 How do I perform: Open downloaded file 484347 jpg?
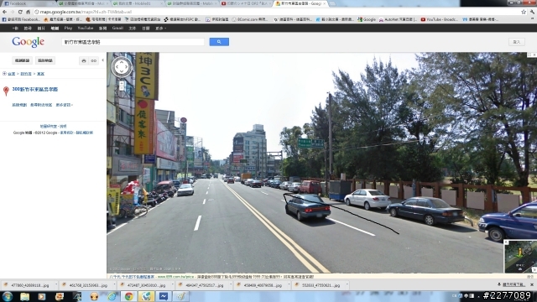201,285
